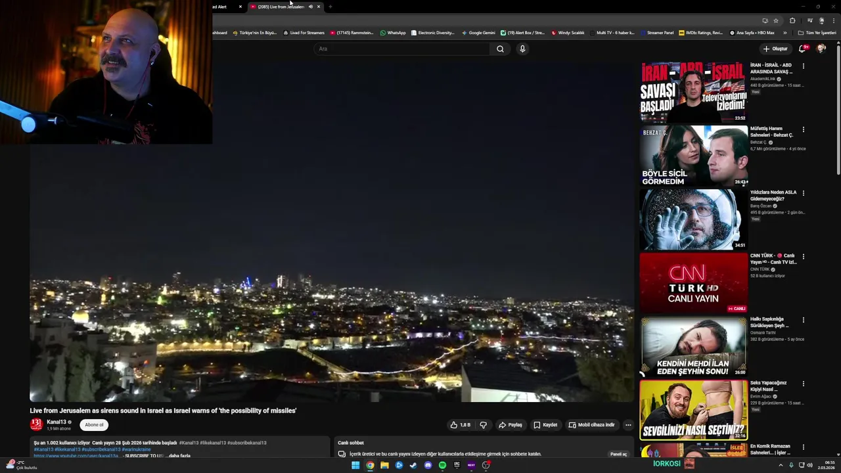Open taskbar weather widget showing -2°C
841x473 pixels.
(20, 464)
